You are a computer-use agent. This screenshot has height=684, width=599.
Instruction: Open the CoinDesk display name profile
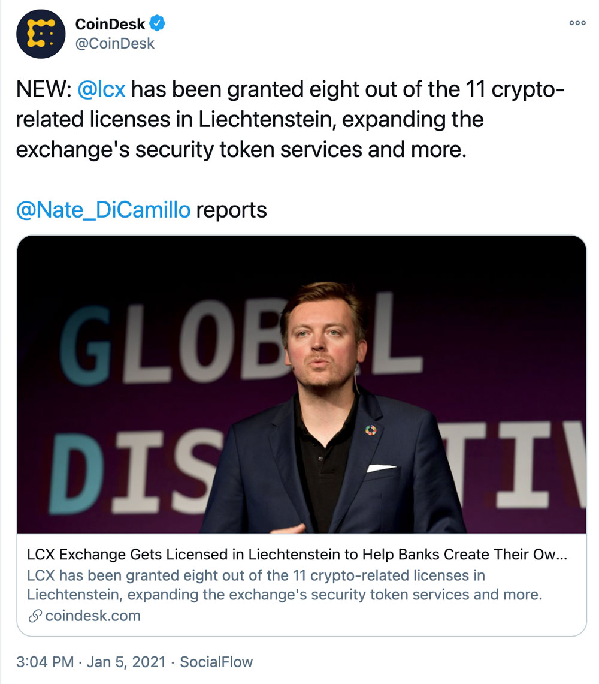pyautogui.click(x=110, y=25)
